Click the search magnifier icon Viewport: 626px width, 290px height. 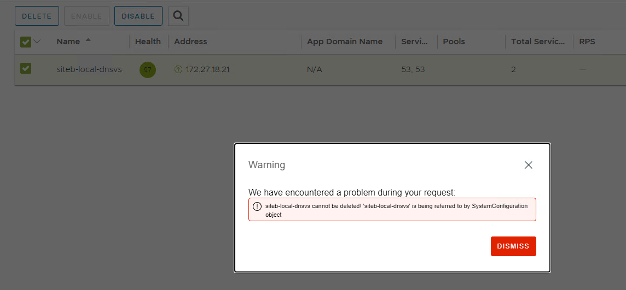click(178, 16)
